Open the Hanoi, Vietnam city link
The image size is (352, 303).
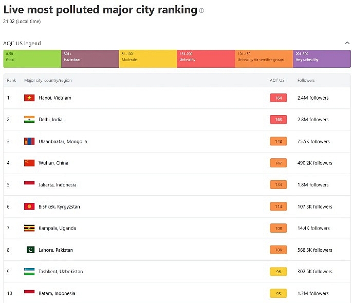point(55,98)
